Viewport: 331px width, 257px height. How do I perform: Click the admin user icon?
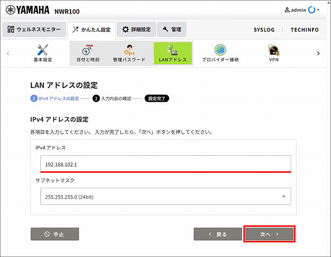coord(287,10)
